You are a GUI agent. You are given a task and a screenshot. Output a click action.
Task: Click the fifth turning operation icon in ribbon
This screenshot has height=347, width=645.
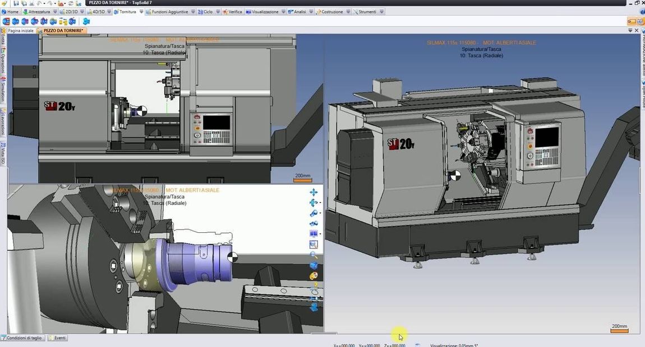44,21
